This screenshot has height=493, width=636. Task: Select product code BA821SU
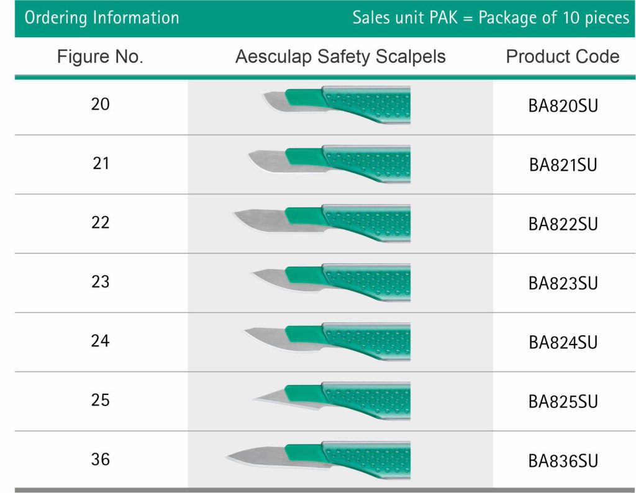tap(563, 165)
